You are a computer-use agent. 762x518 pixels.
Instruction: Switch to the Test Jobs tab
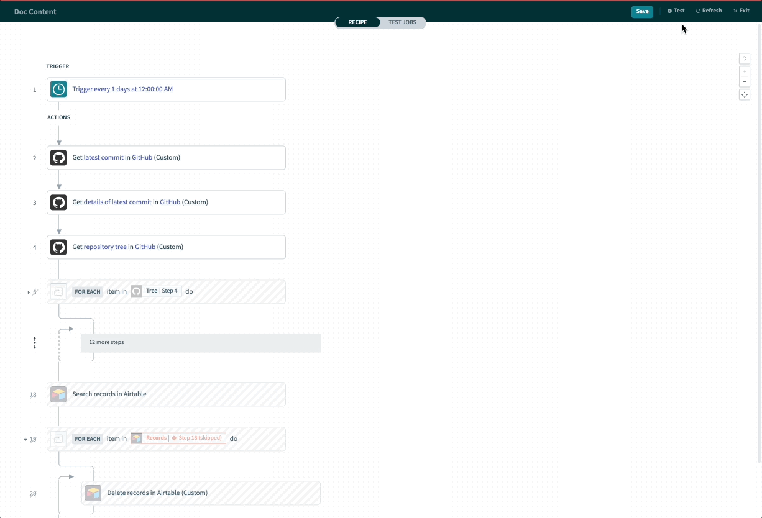click(402, 22)
